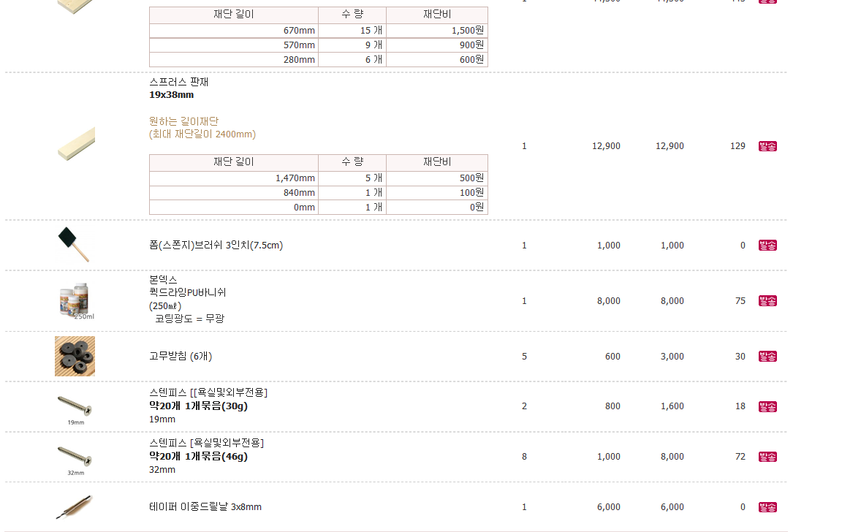Click the 129 points value for 스프러스 판재

pyautogui.click(x=737, y=146)
